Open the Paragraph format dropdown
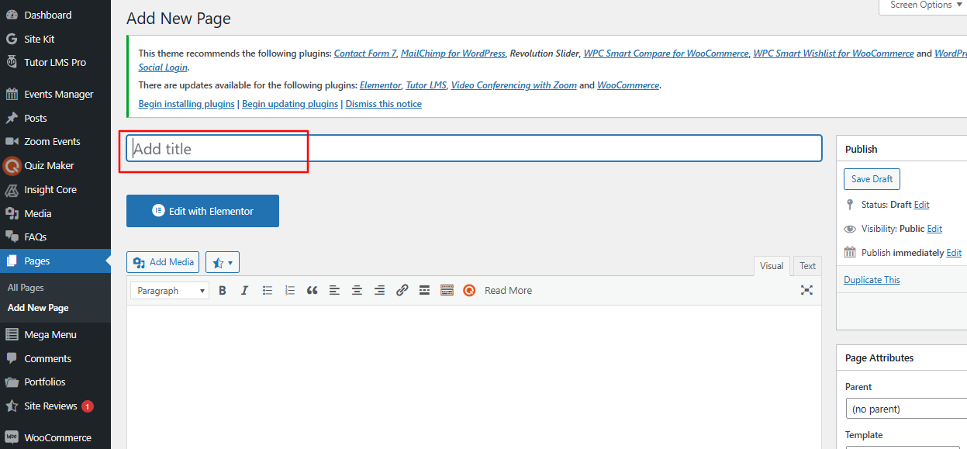This screenshot has height=449, width=967. pyautogui.click(x=170, y=291)
